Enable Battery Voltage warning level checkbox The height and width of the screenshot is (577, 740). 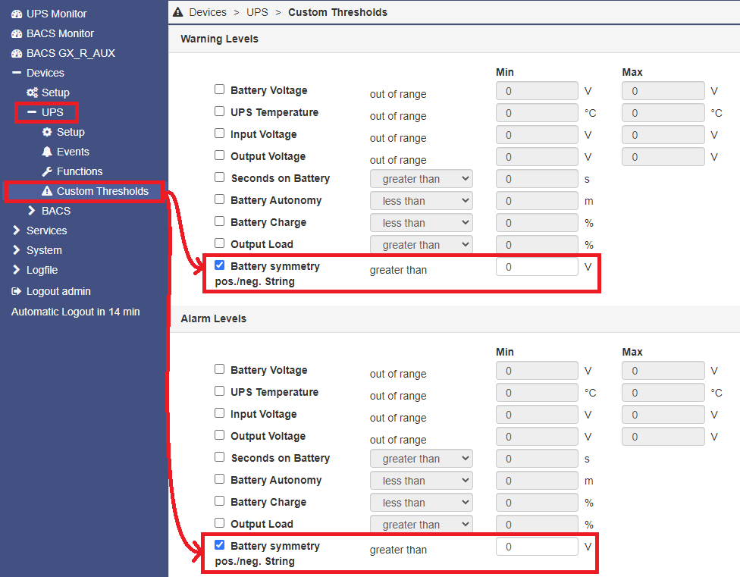coord(219,89)
